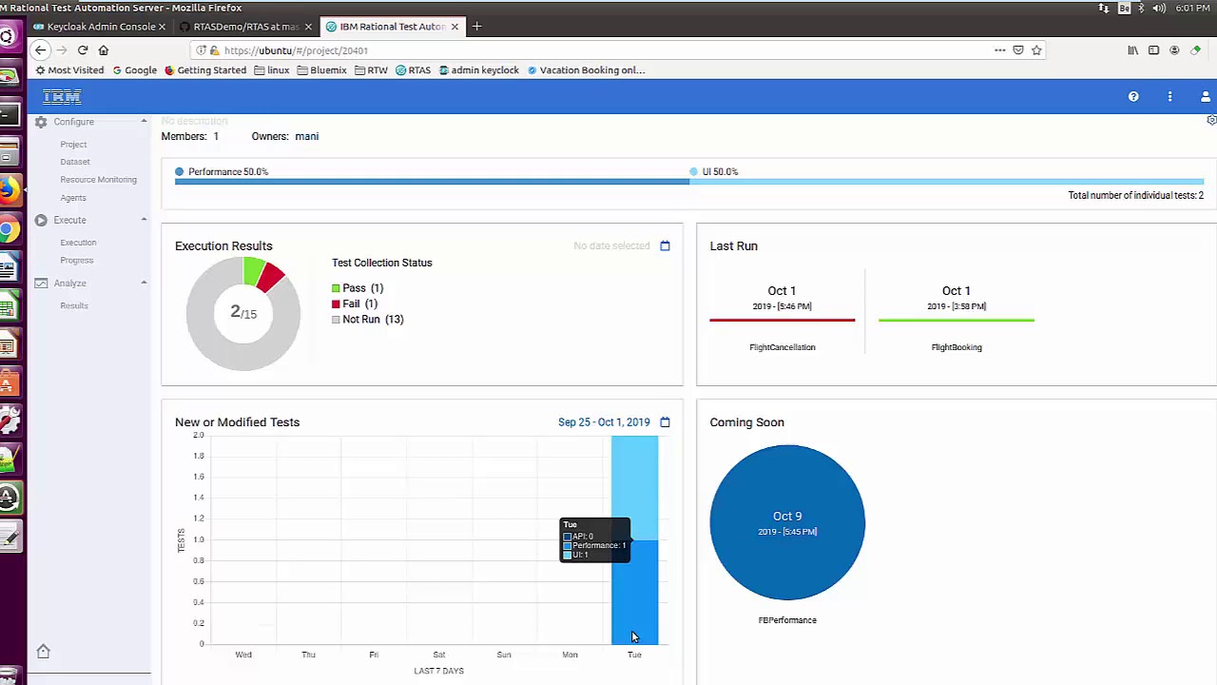Screen dimensions: 1217x685
Task: Click the UI 50.0% progress bar segment
Action: [x=947, y=181]
